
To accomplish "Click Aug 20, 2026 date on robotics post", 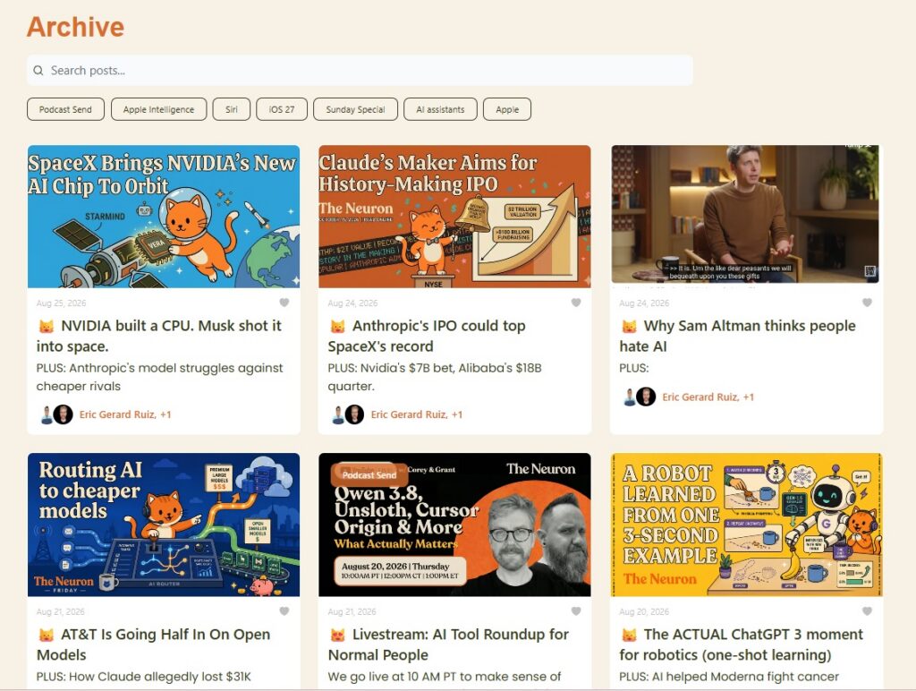I will click(644, 611).
